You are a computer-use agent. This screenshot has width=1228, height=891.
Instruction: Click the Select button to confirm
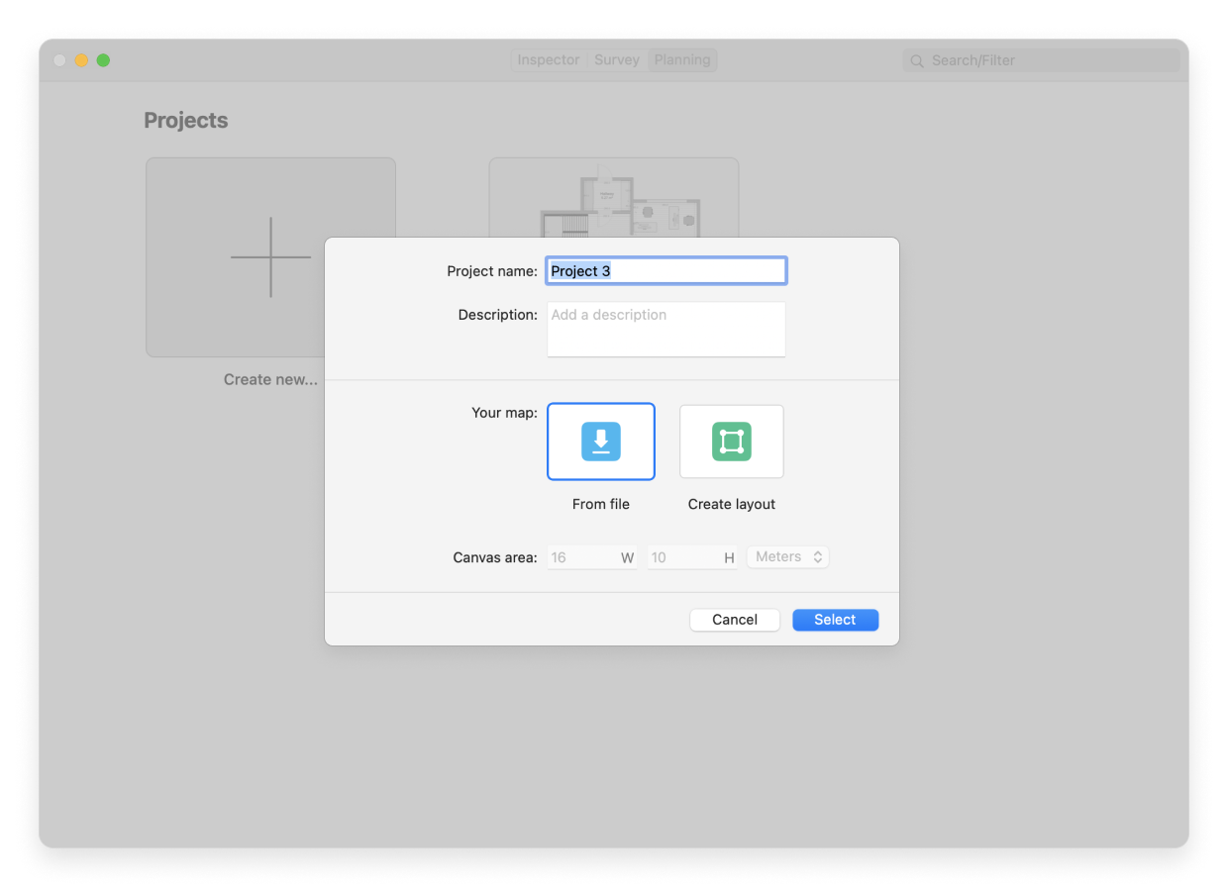tap(835, 619)
